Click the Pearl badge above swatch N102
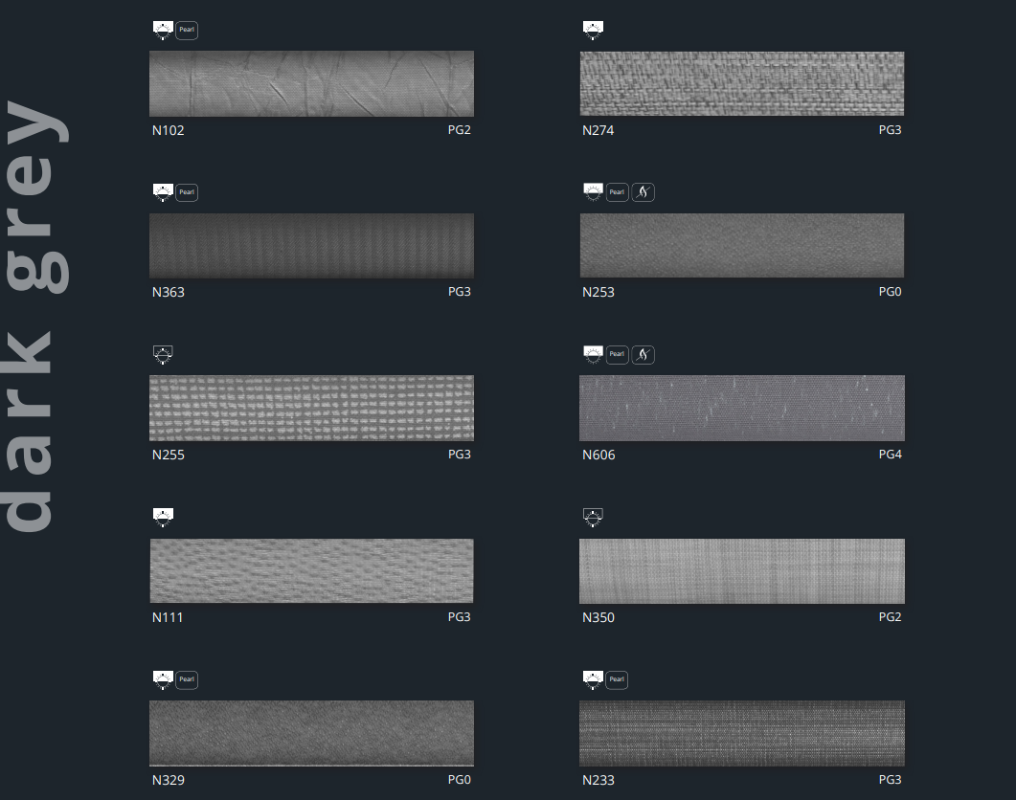This screenshot has height=800, width=1016. click(x=187, y=31)
